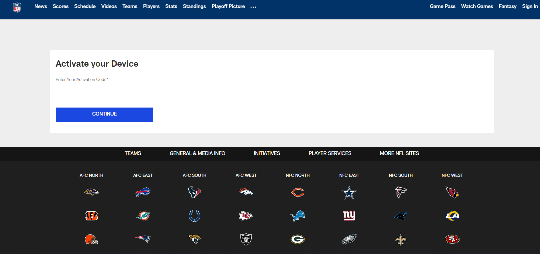The height and width of the screenshot is (254, 540).
Task: Switch to the PLAYER SERVICES tab
Action: pos(330,153)
